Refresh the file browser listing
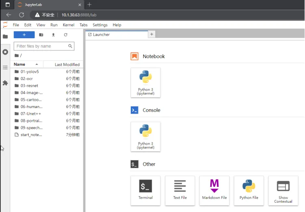 tap(65, 35)
